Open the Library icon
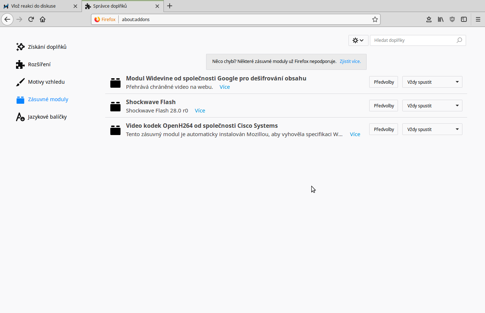Screen dimensions: 485x313 (441, 19)
